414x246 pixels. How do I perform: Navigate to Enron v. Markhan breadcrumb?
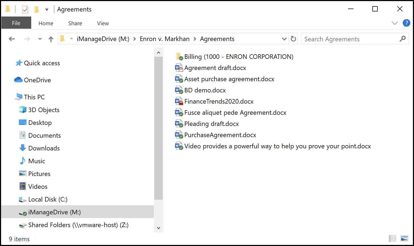[164, 39]
